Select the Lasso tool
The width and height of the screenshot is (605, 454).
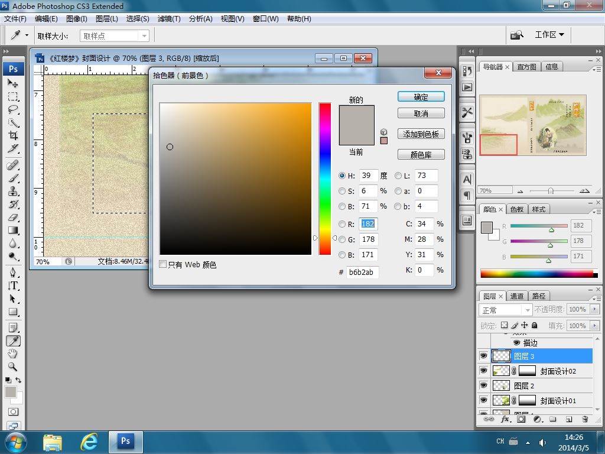coord(13,109)
